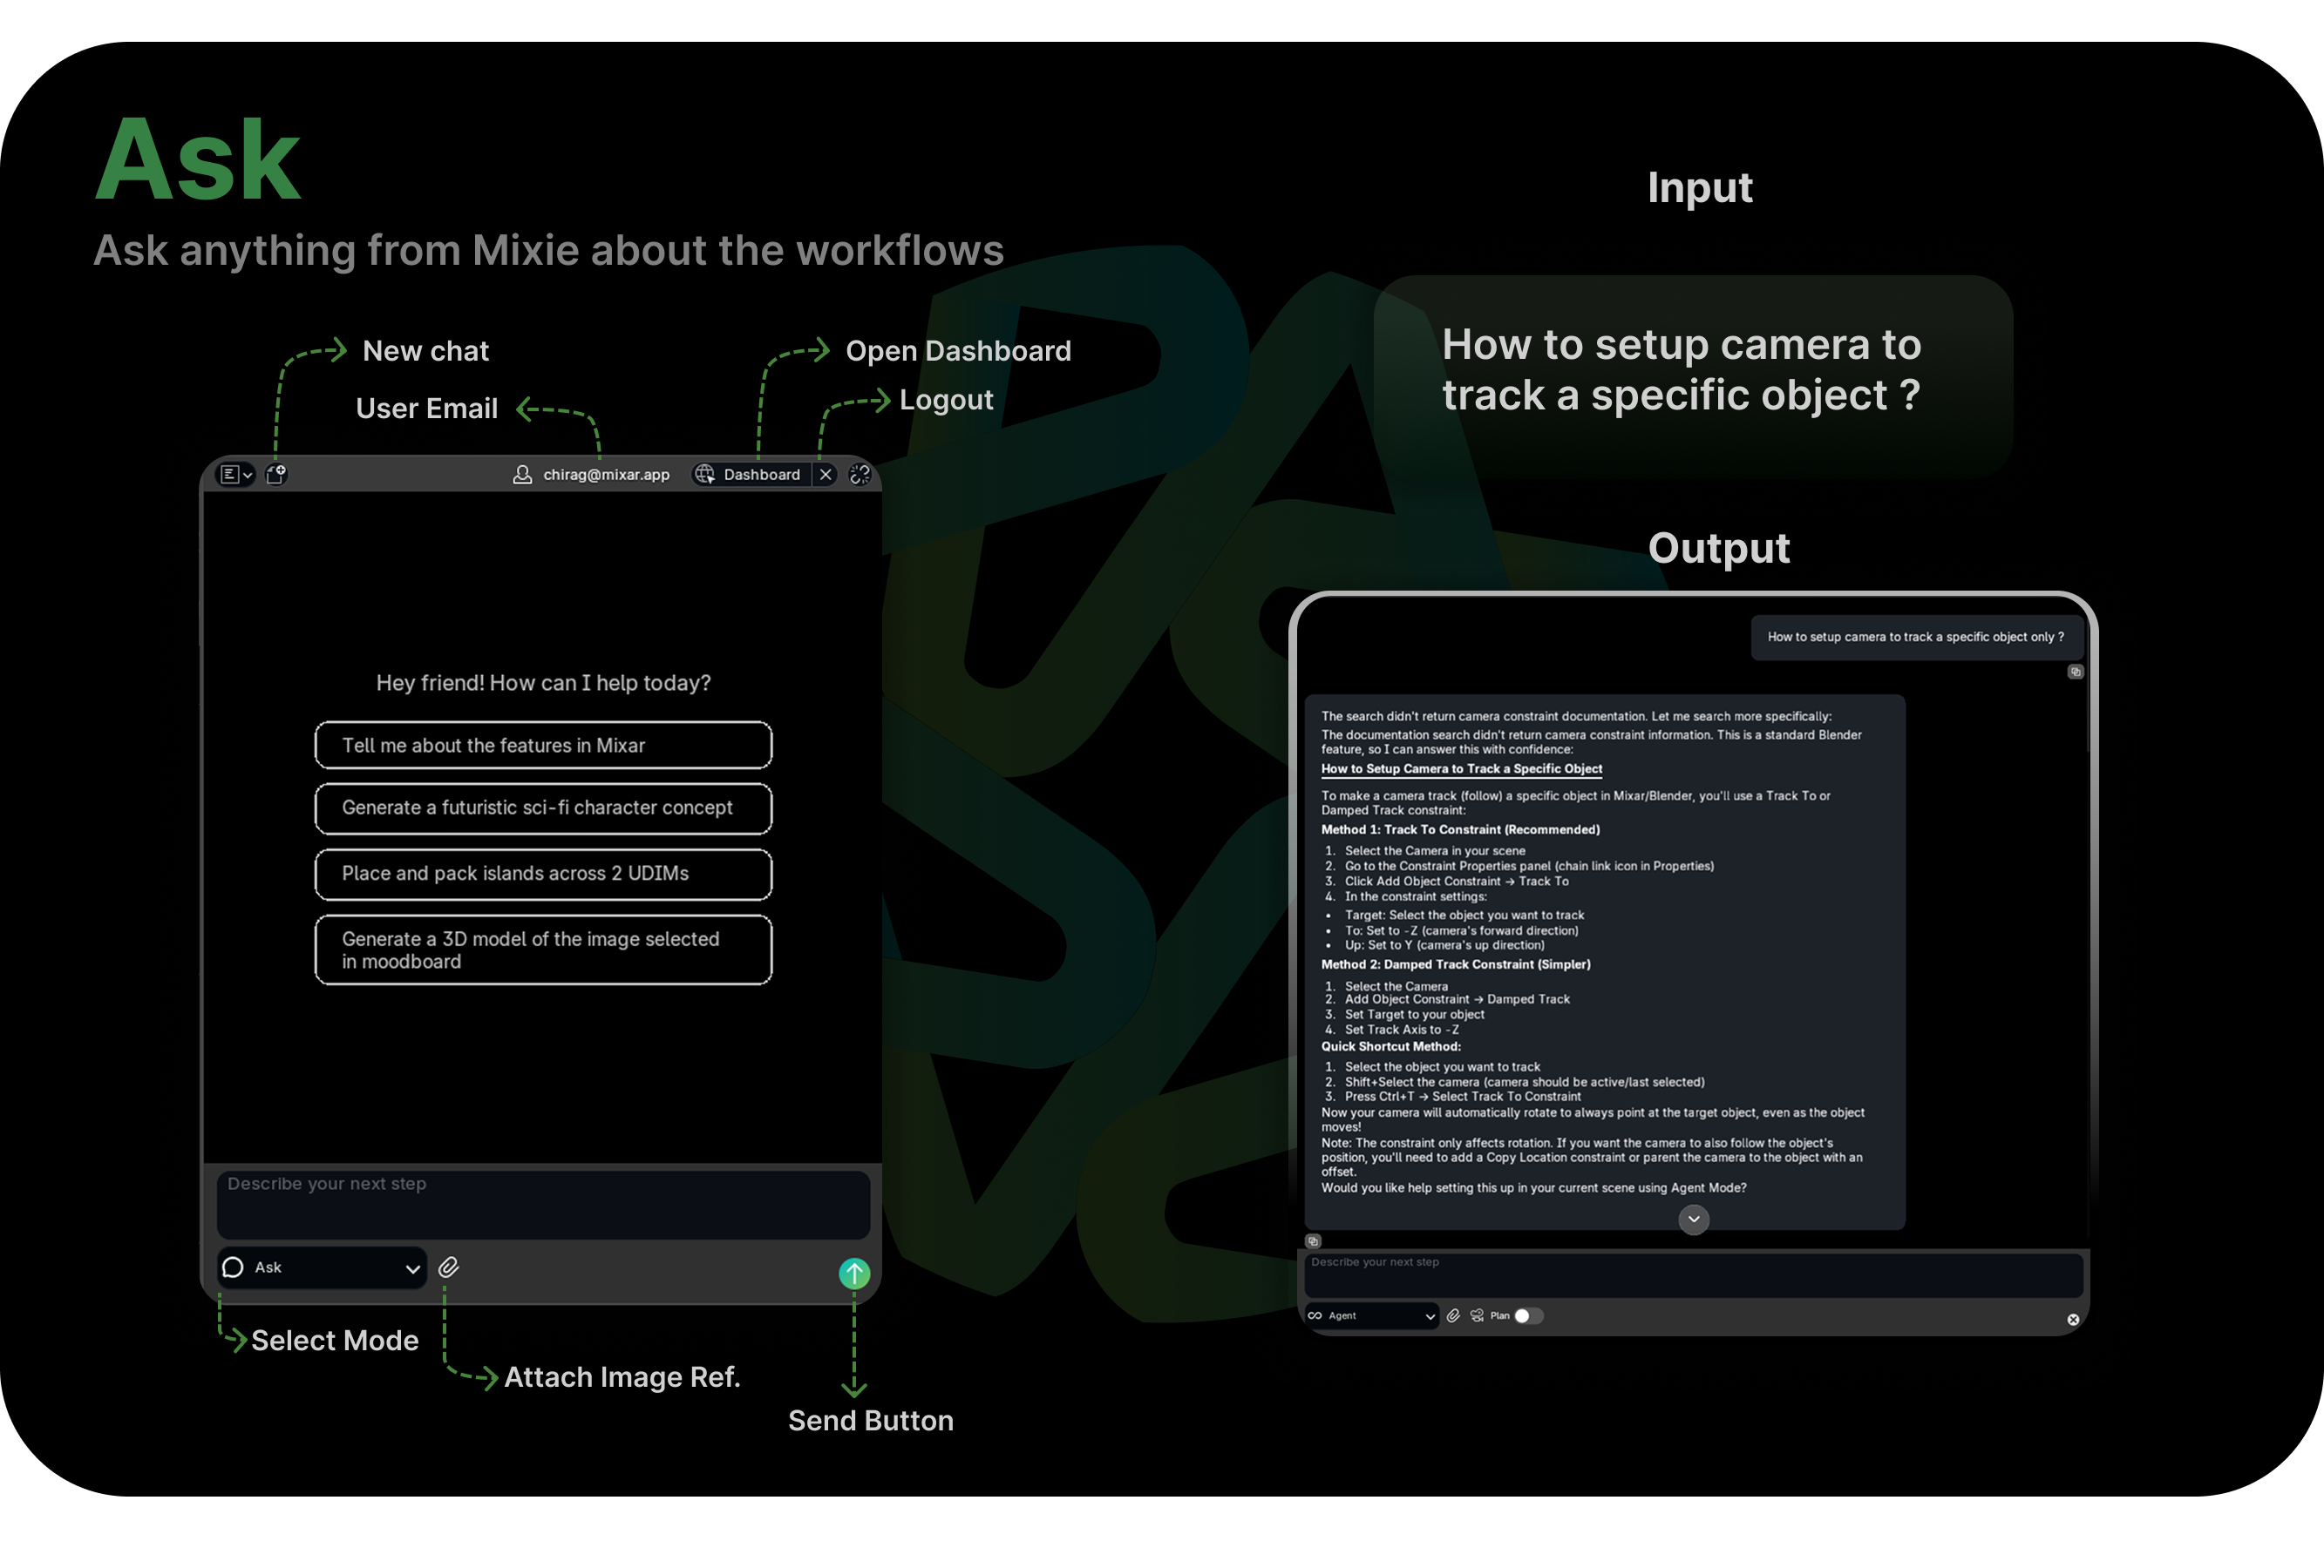
Task: Focus the Output panel 'Describe your next step' field
Action: [1693, 1275]
